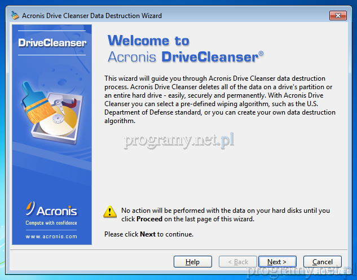The image size is (357, 280).
Task: Click the greyed-out Back button
Action: (237, 262)
